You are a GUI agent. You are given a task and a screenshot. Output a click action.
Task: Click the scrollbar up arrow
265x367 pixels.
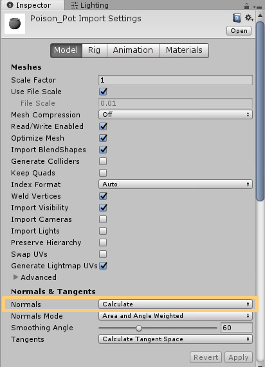[260, 15]
